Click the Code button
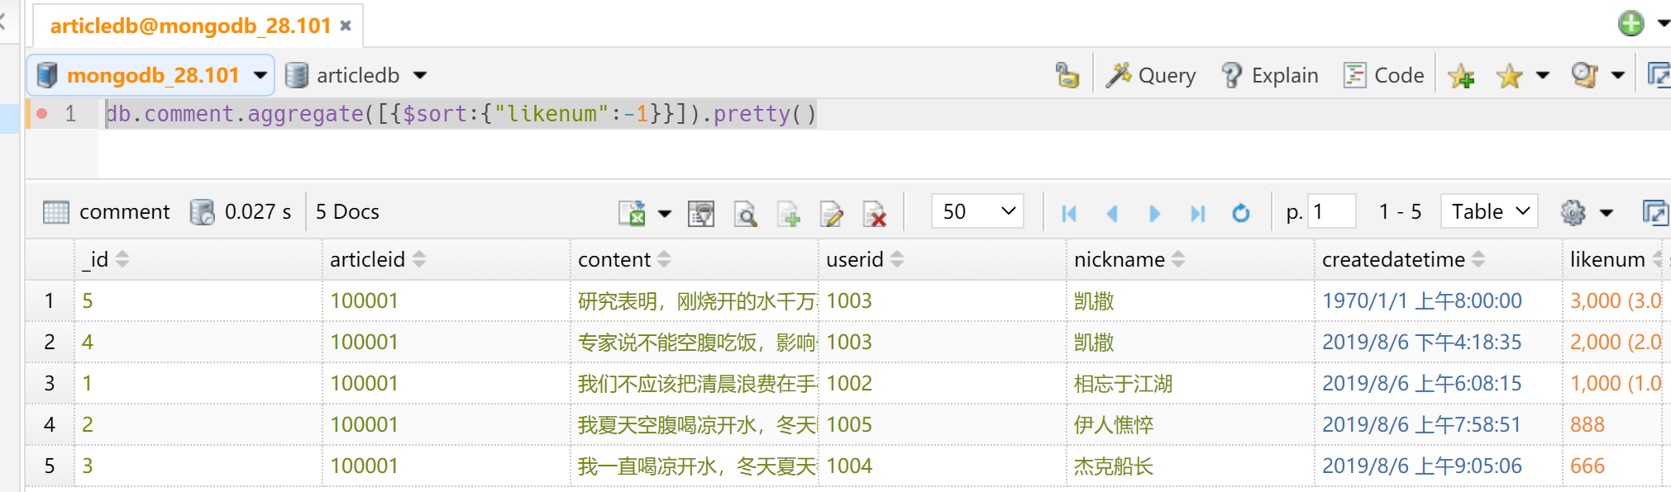Screen dimensions: 1671x492 point(1384,75)
